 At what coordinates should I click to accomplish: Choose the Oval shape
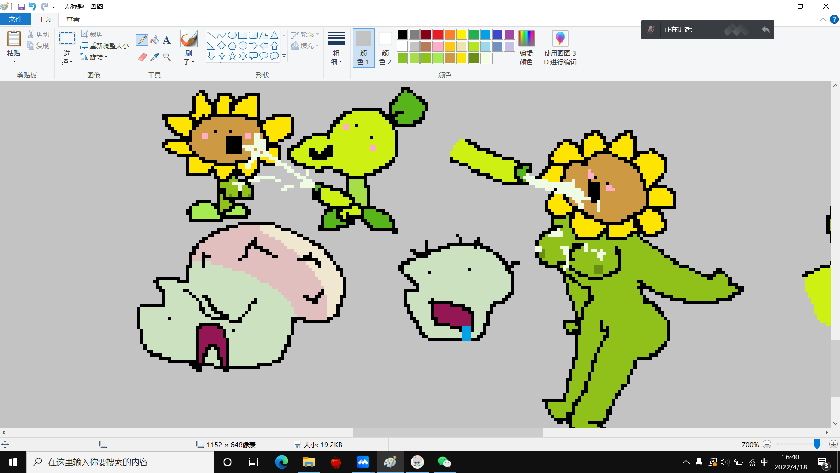[x=232, y=35]
